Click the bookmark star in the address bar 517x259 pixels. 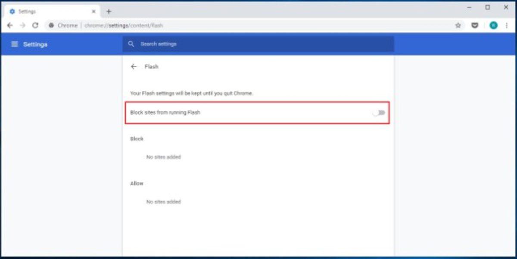[x=458, y=25]
